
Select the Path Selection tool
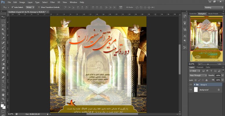3,86
